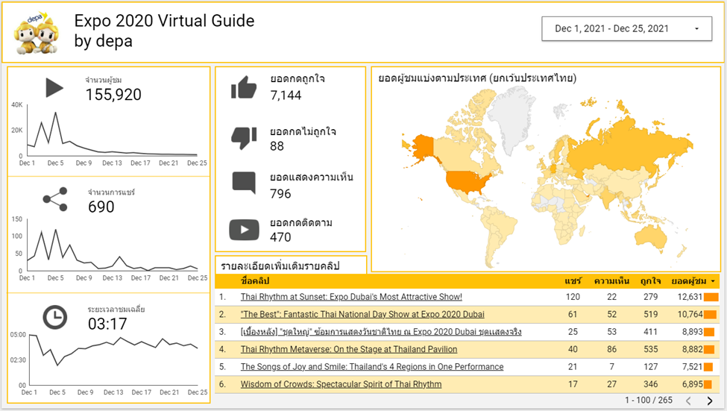Image resolution: width=727 pixels, height=411 pixels.
Task: Click the YouTube subscribe icon
Action: coord(244,230)
